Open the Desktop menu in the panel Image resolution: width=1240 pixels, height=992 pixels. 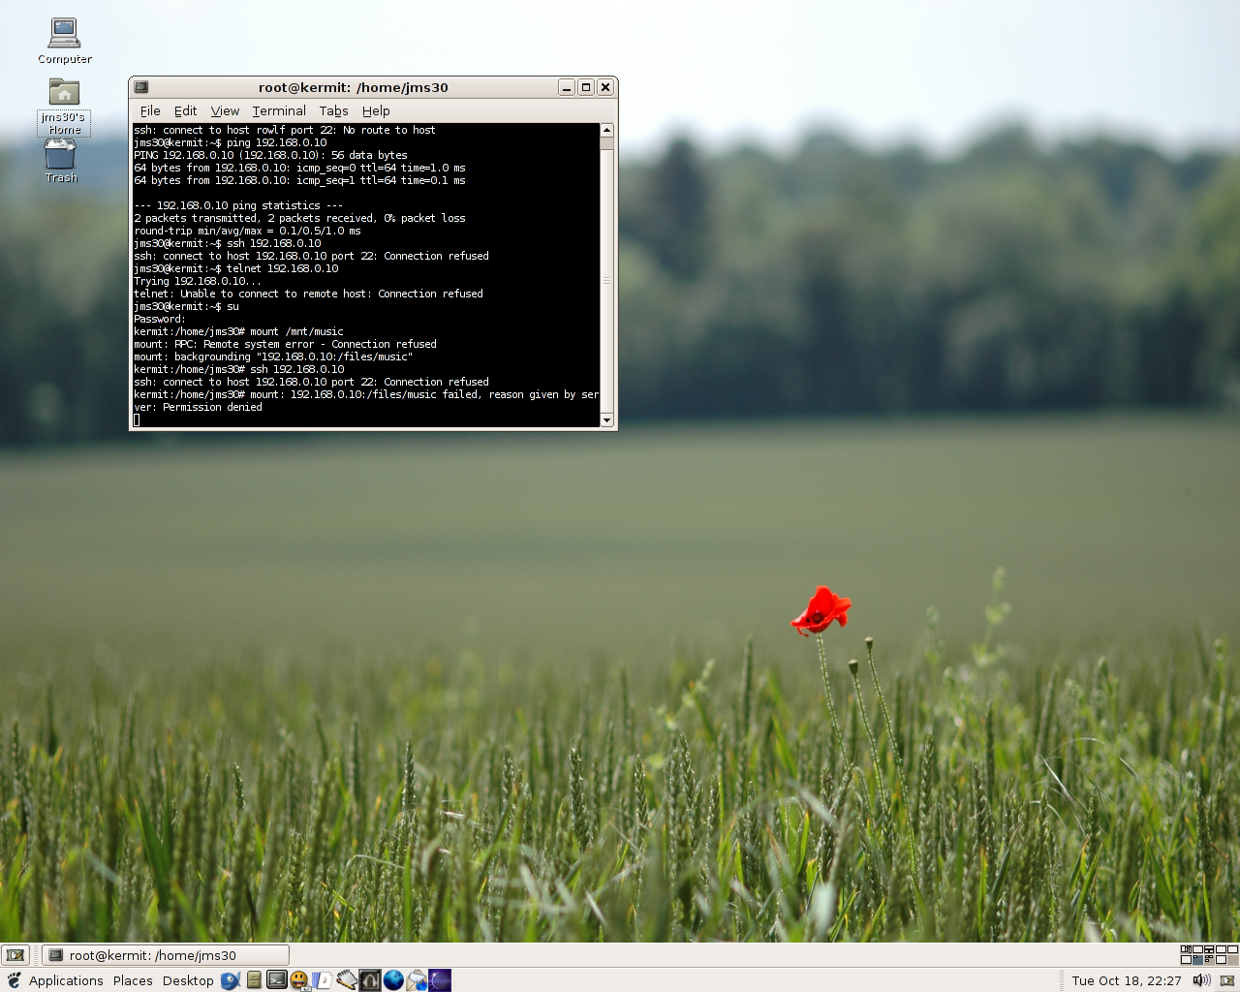tap(188, 980)
